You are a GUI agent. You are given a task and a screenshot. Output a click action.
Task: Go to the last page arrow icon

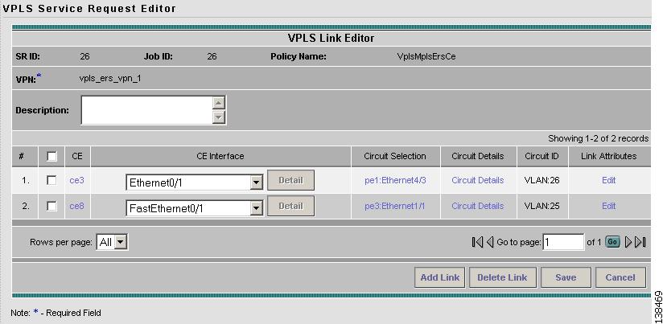pyautogui.click(x=640, y=242)
